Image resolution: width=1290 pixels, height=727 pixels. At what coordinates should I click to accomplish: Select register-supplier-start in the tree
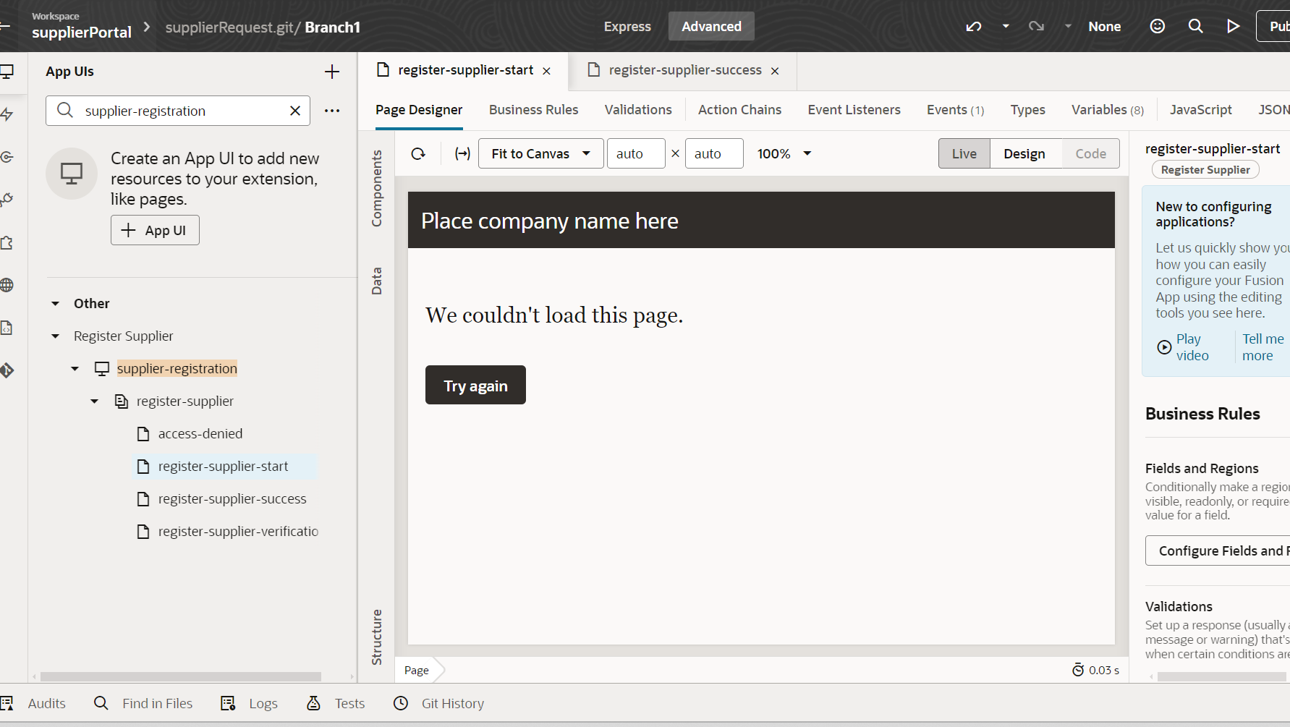click(x=223, y=467)
